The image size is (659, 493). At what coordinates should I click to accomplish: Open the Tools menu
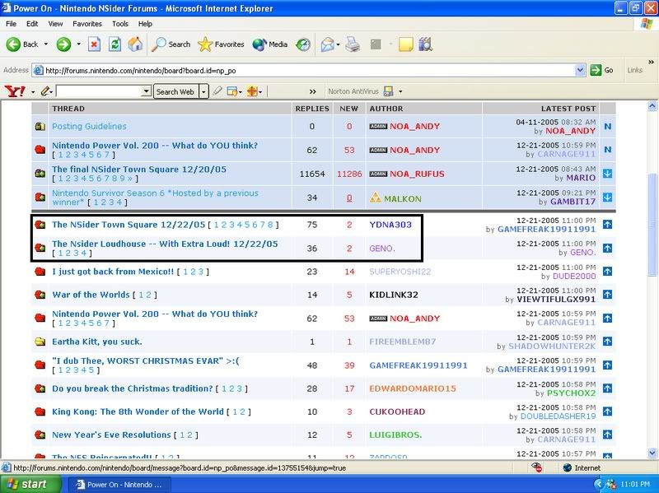coord(119,24)
